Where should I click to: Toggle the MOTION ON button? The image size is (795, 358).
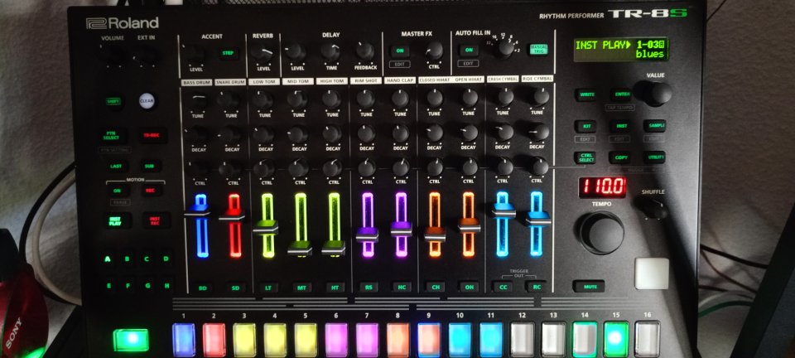[x=117, y=190]
